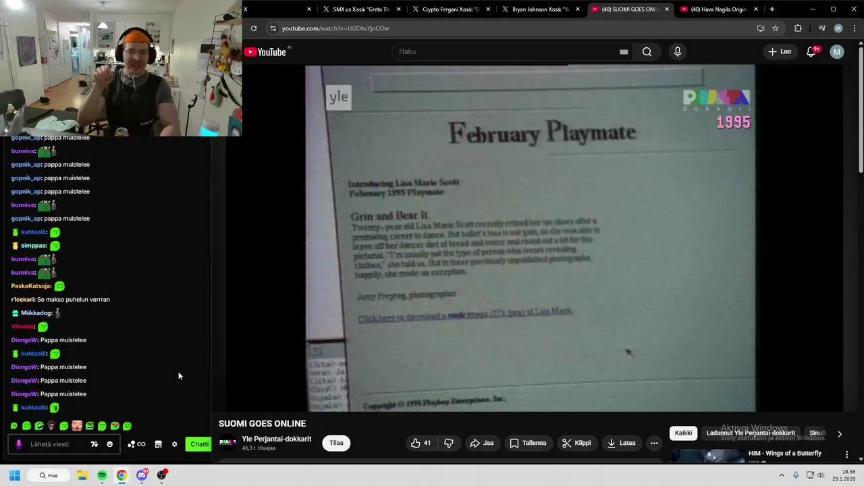
Task: Like the video with 41 likes
Action: coord(421,443)
